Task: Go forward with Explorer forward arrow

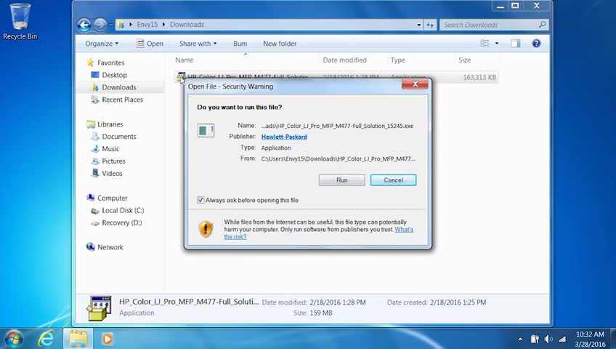Action: pyautogui.click(x=100, y=25)
